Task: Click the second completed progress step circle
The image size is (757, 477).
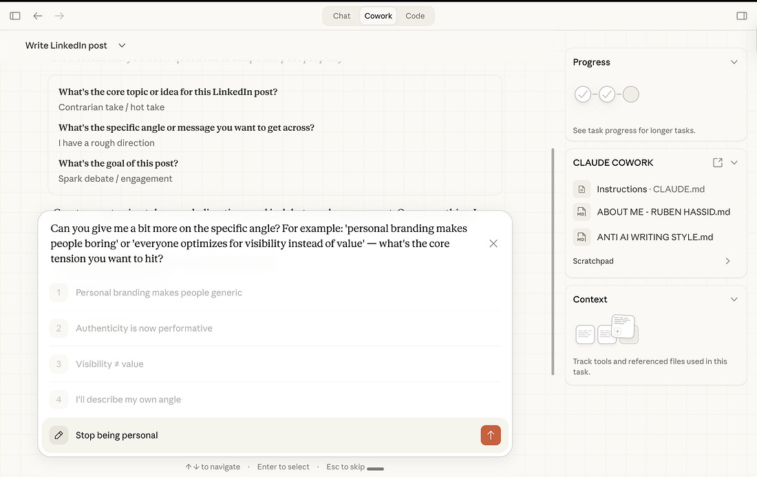Action: 607,94
